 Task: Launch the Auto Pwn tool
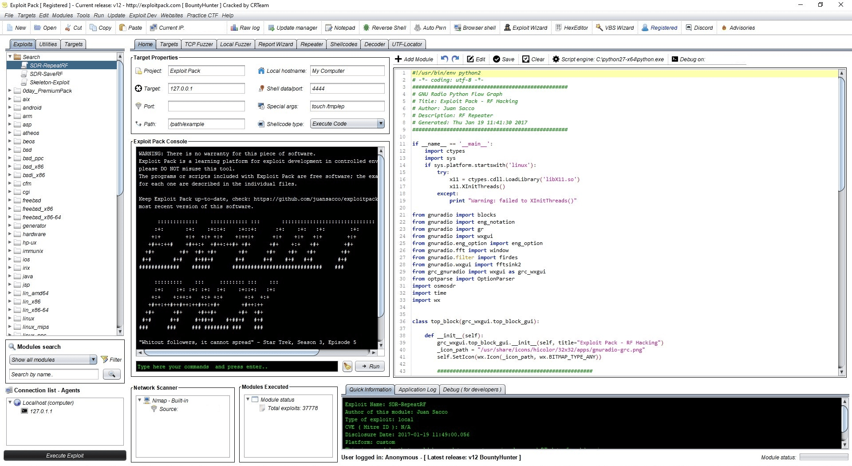pos(430,28)
